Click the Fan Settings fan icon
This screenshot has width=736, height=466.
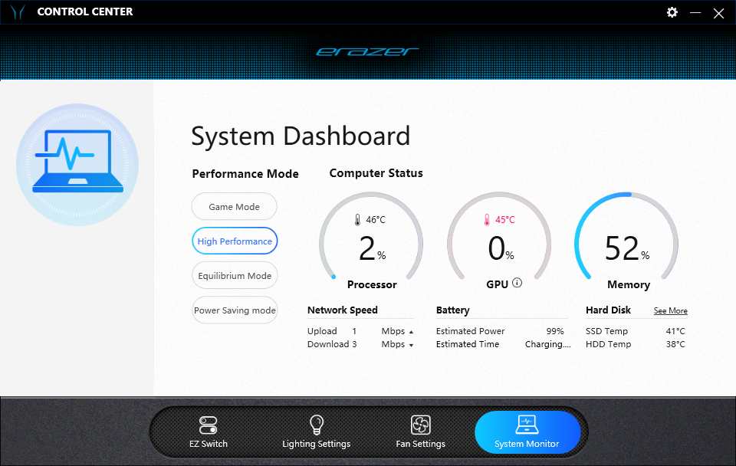[421, 425]
